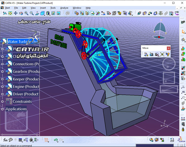
Task: Open dropdown arrow under the view cube icon
Action: point(44,15)
